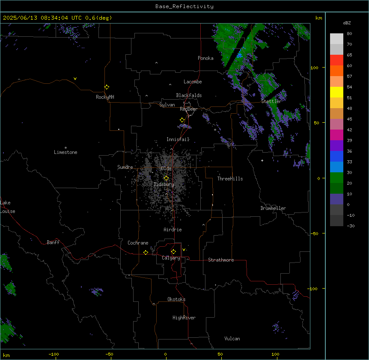Viewport: 369px width, 360px height.
Task: Click the yellow diamond marker below Cochrane
Action: pyautogui.click(x=146, y=252)
